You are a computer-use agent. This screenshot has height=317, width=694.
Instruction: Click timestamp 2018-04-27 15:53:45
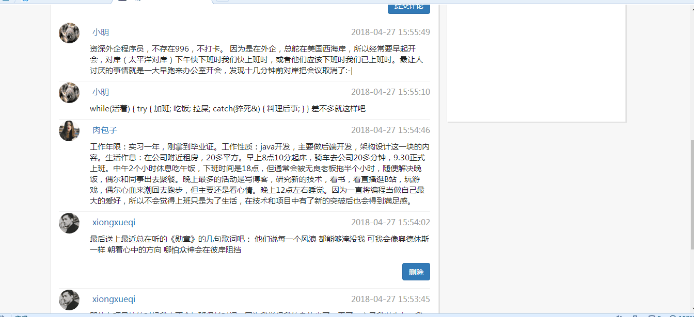point(390,299)
